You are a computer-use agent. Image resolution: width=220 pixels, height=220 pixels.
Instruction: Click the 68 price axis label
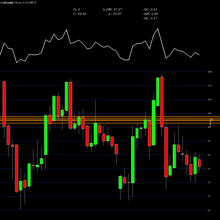tap(209, 210)
